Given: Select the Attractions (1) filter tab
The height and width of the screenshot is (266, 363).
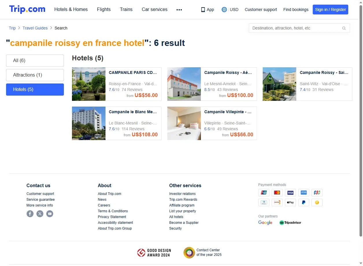Looking at the screenshot, I should [35, 75].
